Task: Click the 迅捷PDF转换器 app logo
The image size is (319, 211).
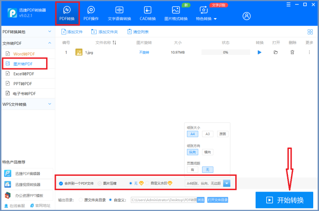Action: point(12,13)
